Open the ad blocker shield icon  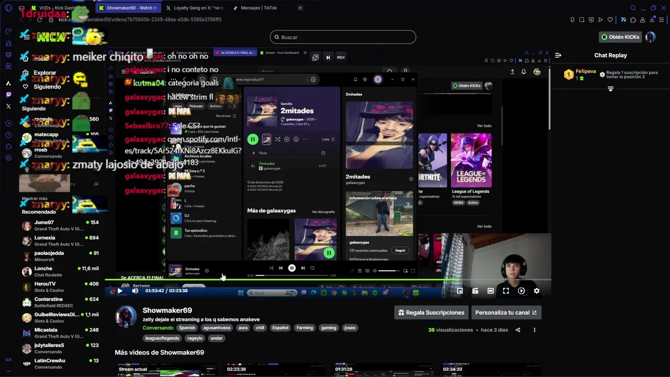591,20
